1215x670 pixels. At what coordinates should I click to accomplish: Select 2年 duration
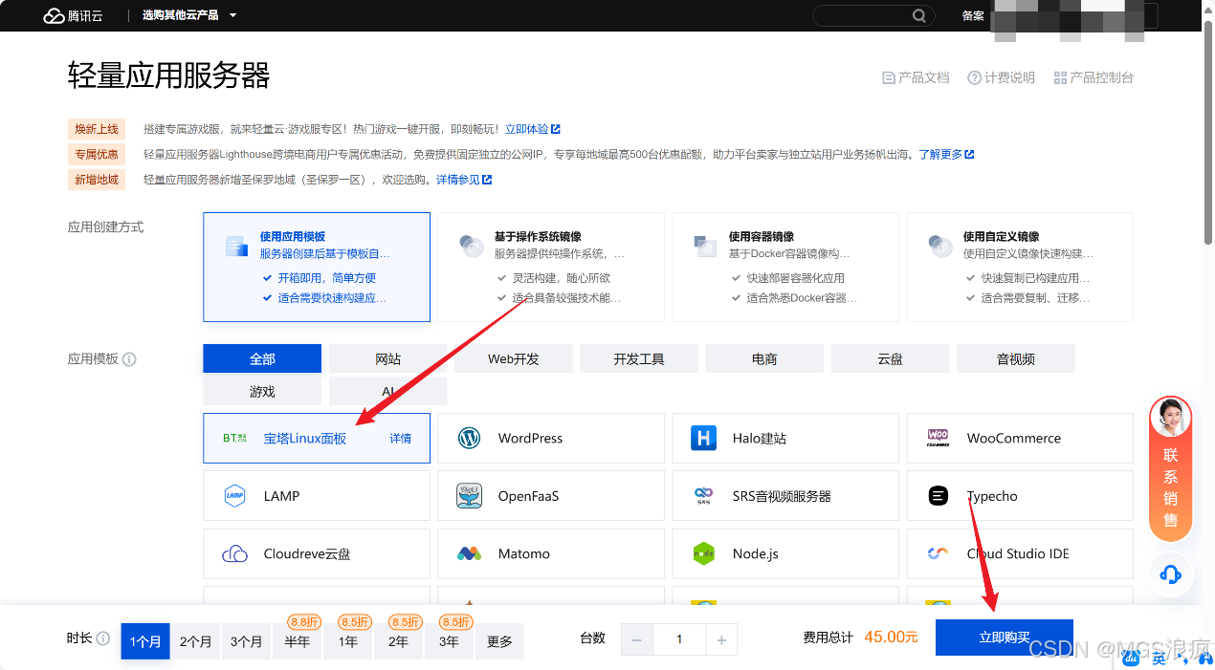point(398,640)
